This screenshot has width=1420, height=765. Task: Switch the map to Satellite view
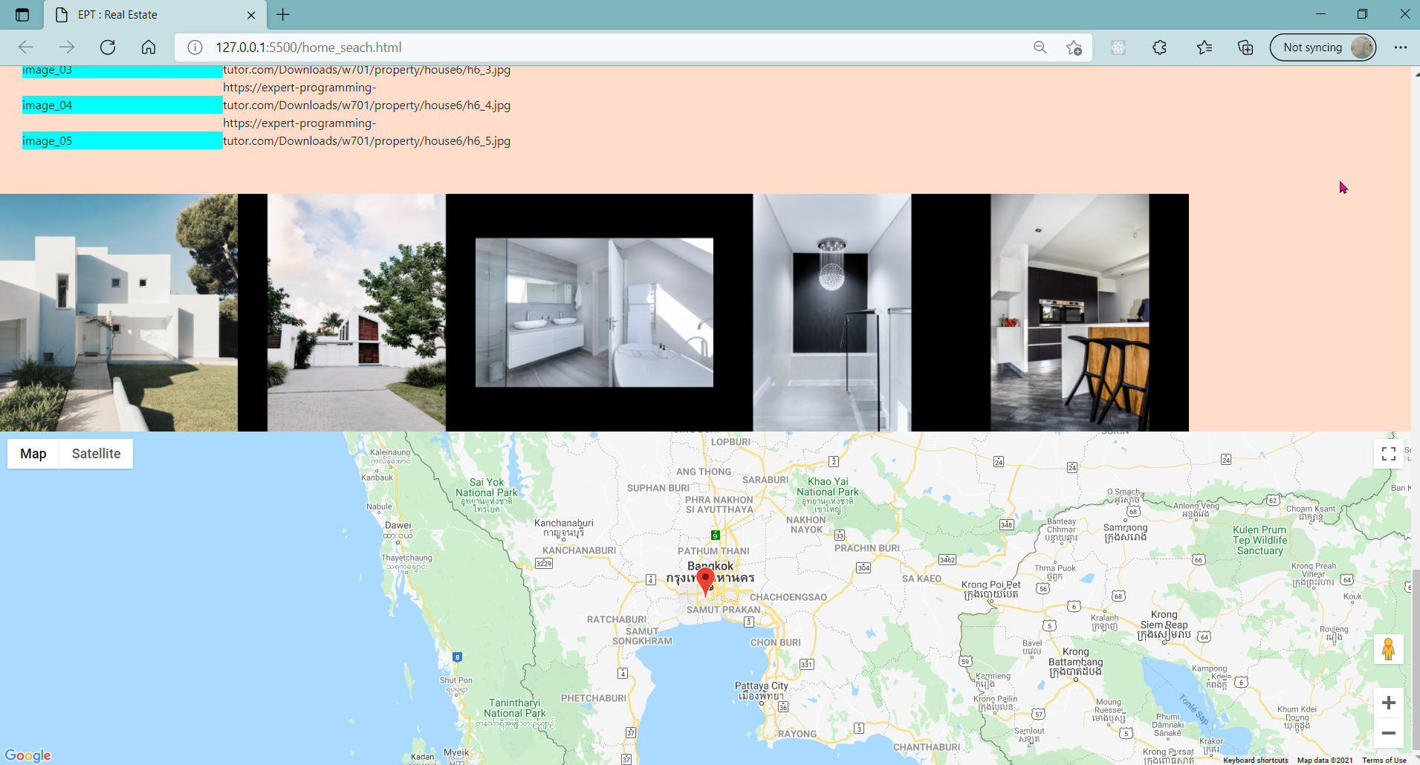tap(97, 454)
